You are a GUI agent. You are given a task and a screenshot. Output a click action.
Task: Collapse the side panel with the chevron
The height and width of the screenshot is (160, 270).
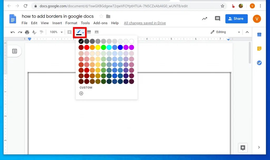[259, 147]
